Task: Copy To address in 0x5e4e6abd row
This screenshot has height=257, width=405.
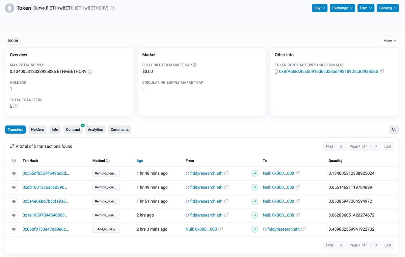Action: click(298, 201)
